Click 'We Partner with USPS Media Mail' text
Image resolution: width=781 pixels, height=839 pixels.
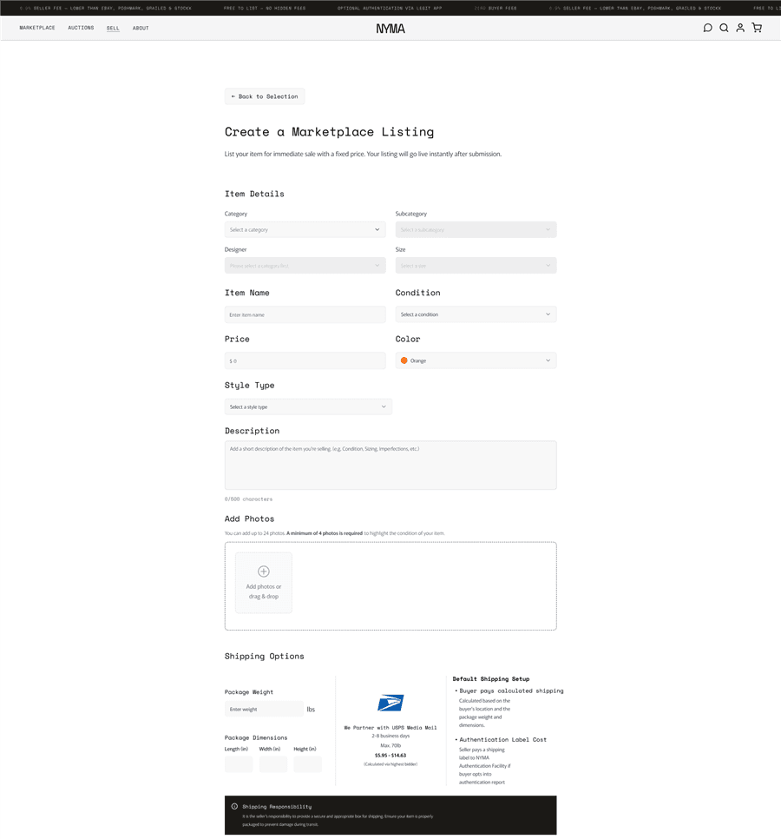(390, 728)
